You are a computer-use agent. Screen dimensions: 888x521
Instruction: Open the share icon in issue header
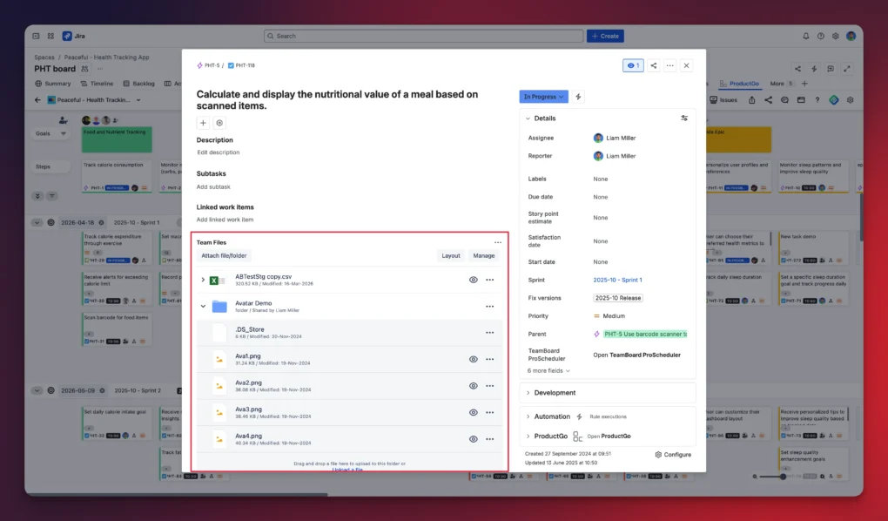[654, 65]
